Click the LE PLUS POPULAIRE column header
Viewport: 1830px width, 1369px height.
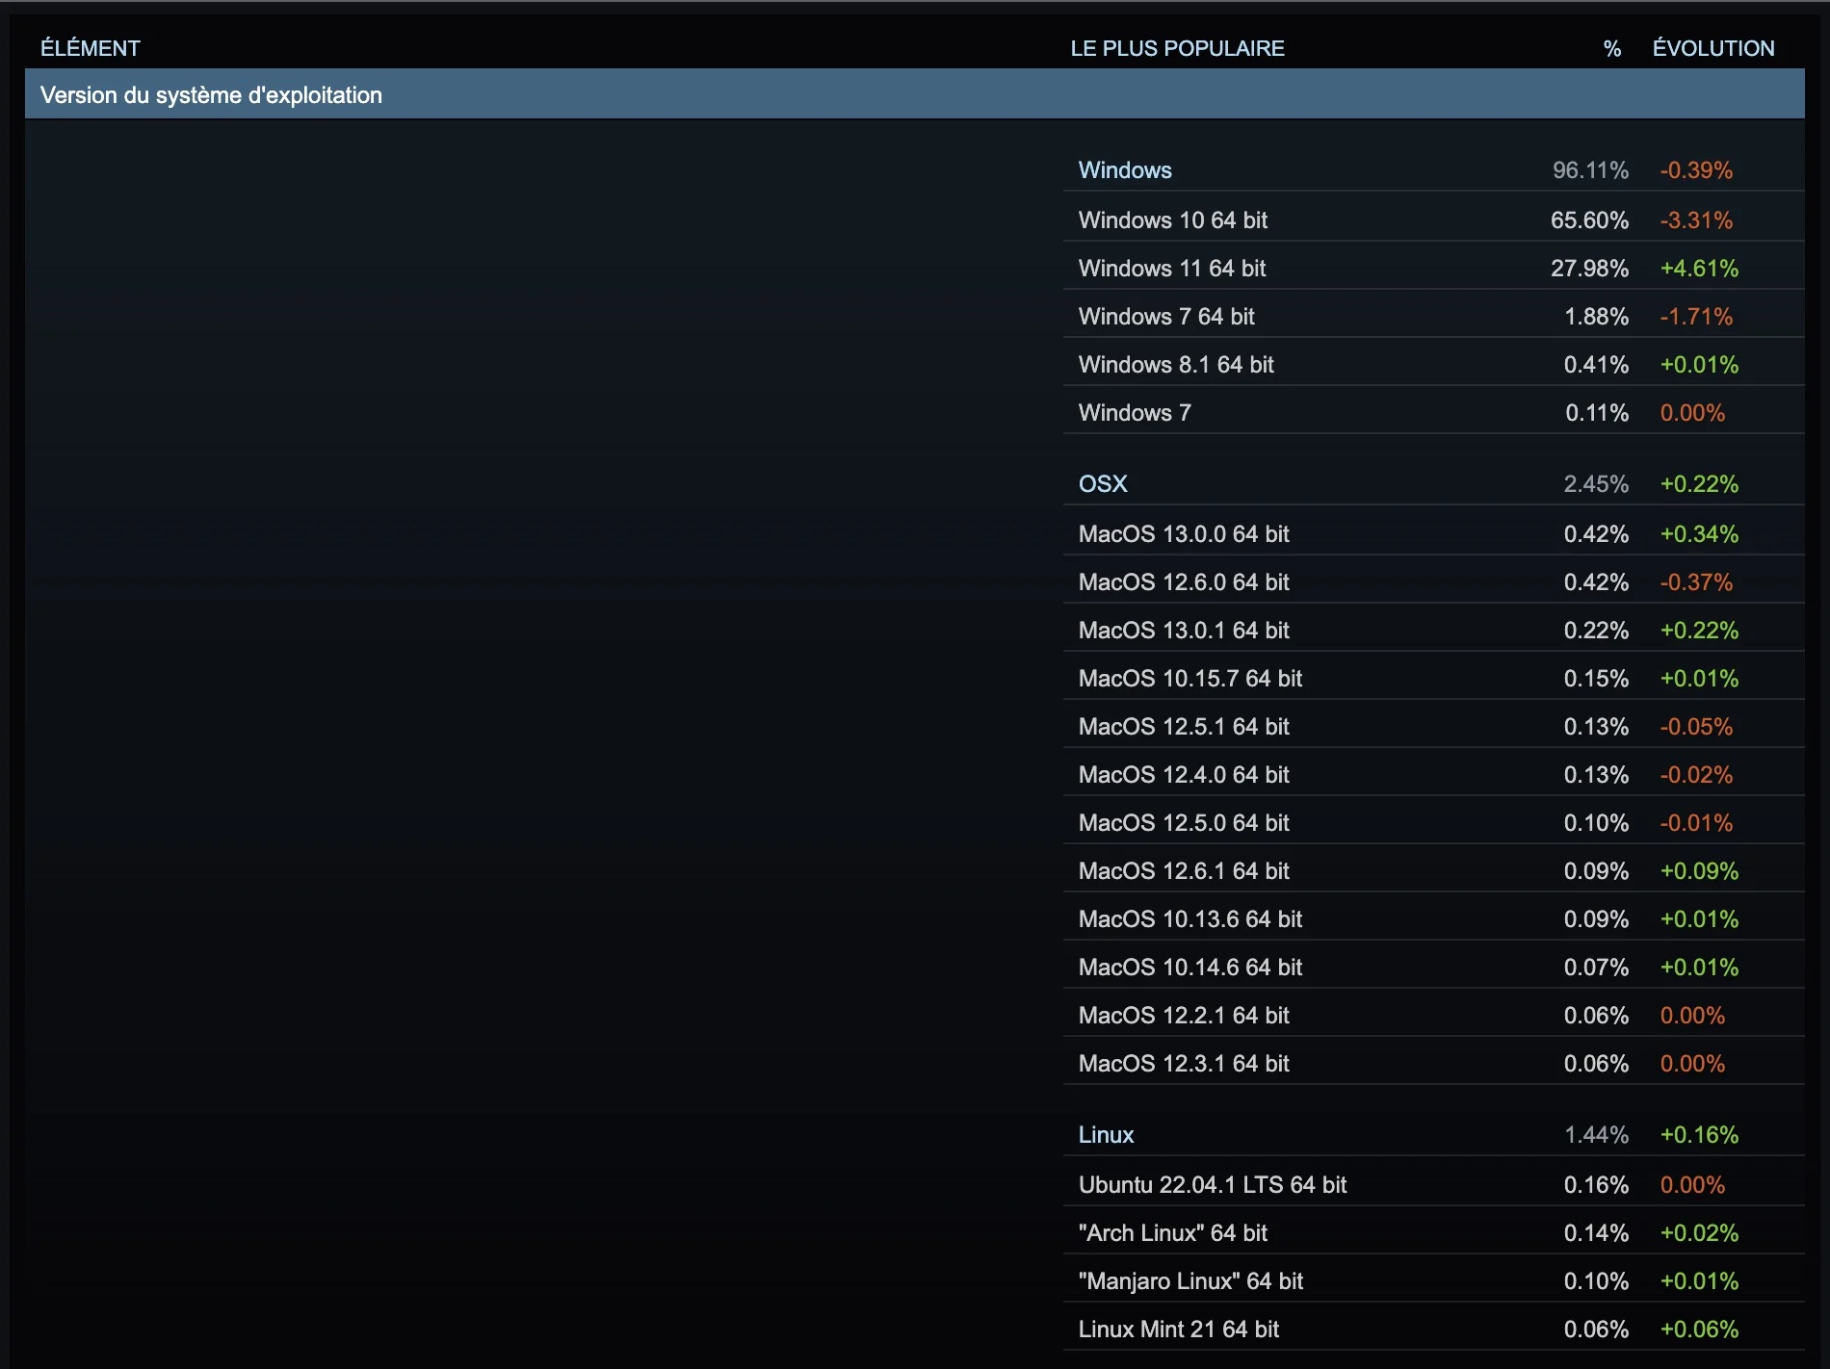click(1177, 48)
